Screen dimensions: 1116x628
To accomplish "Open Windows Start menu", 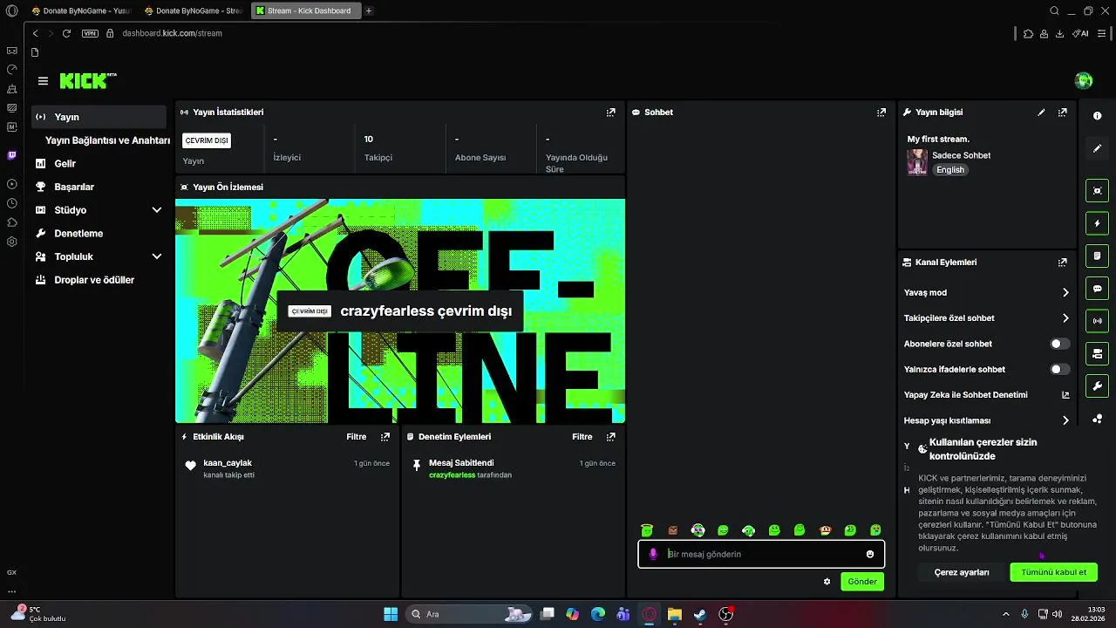I will click(x=391, y=614).
